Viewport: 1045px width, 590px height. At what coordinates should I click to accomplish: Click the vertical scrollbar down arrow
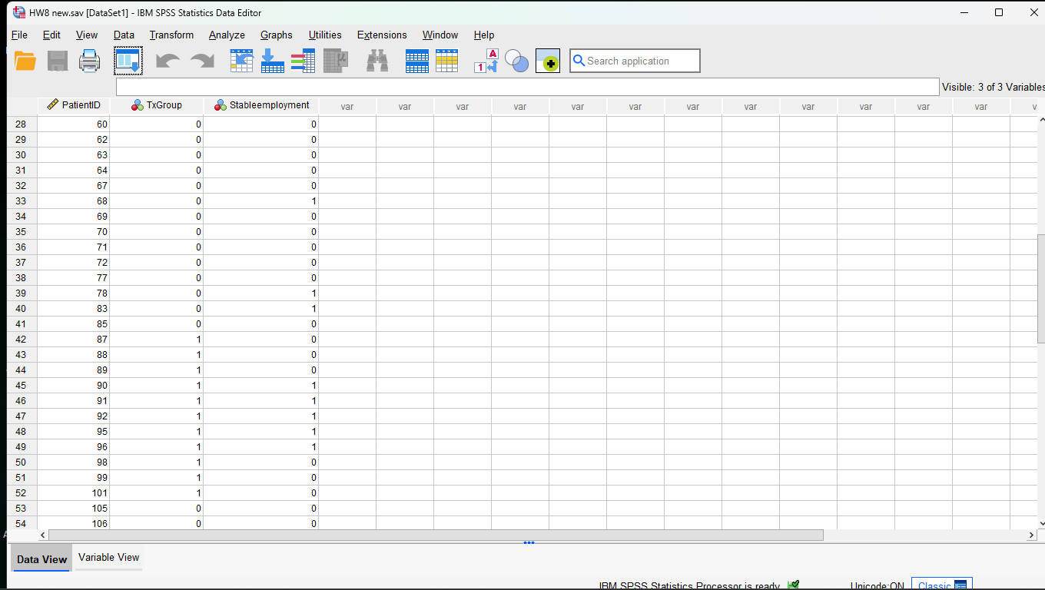(1041, 523)
